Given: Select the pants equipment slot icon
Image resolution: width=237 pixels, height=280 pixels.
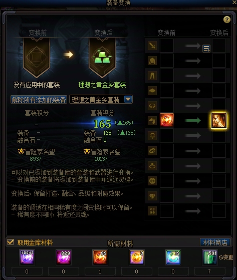Looking at the screenshot, I should 152,76.
